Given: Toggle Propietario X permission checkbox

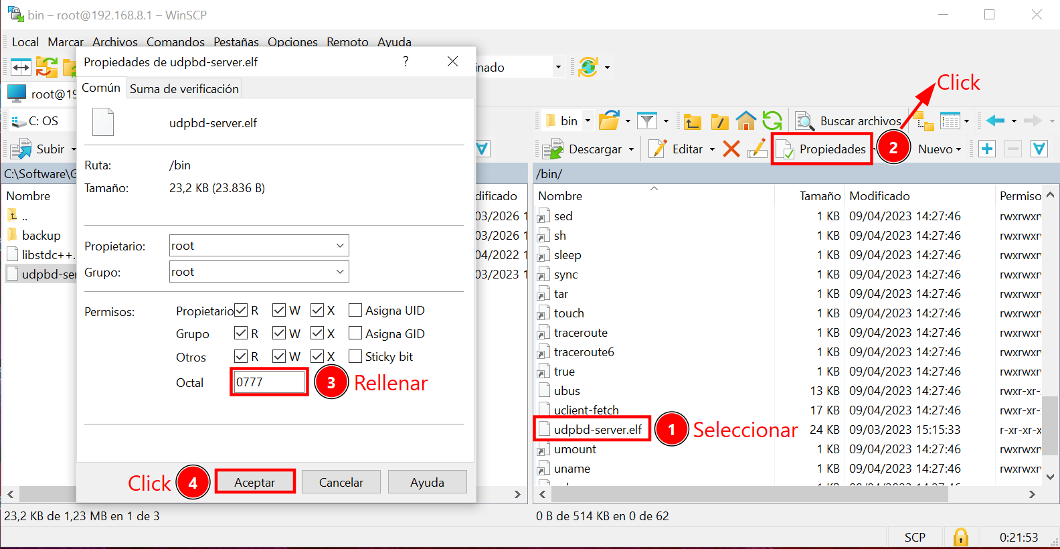Looking at the screenshot, I should tap(317, 310).
